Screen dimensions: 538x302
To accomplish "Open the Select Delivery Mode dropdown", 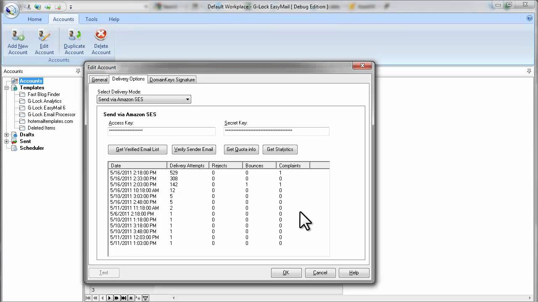I will tap(144, 99).
